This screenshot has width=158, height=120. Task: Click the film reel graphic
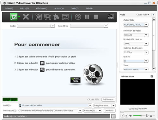pyautogui.click(x=93, y=74)
